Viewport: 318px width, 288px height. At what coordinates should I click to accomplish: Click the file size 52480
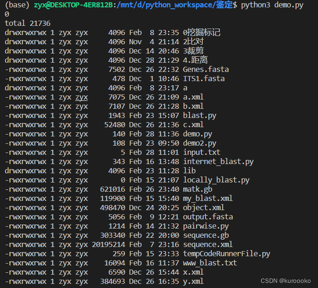pos(115,125)
